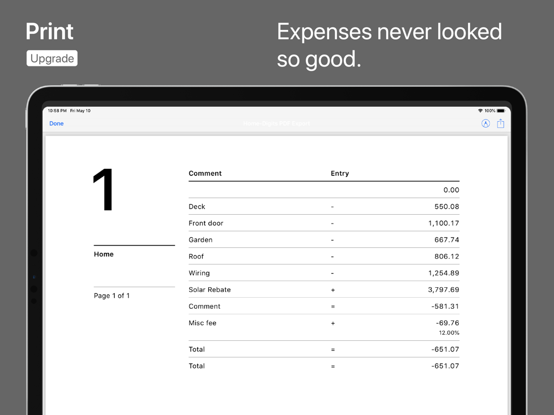Select the 'Comment' column header
This screenshot has width=554, height=415.
coord(205,173)
